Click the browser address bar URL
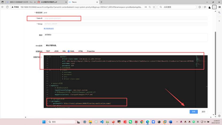Screen dimensions: 222x125 click(x=81, y=7)
